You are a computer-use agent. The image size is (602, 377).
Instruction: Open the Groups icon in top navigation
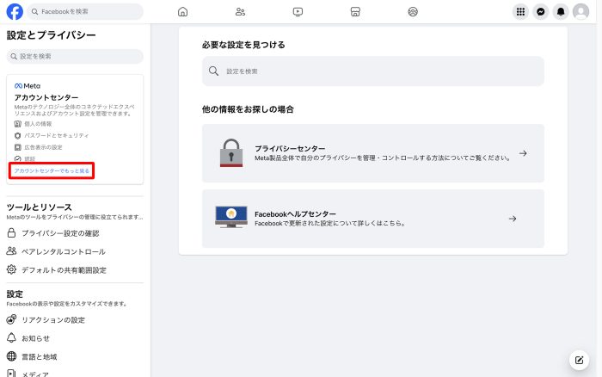[x=413, y=12]
